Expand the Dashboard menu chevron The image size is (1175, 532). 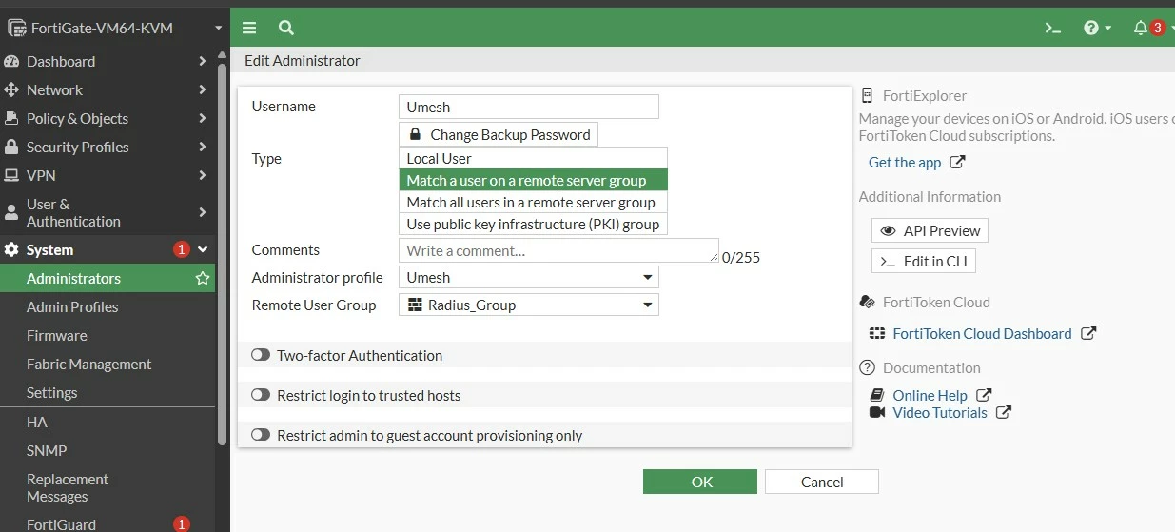pyautogui.click(x=202, y=61)
